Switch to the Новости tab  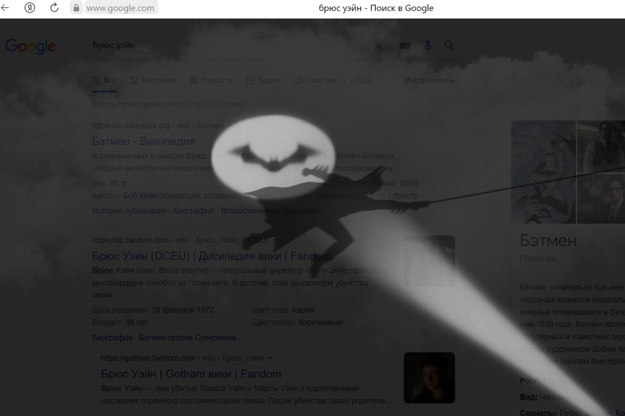(211, 80)
